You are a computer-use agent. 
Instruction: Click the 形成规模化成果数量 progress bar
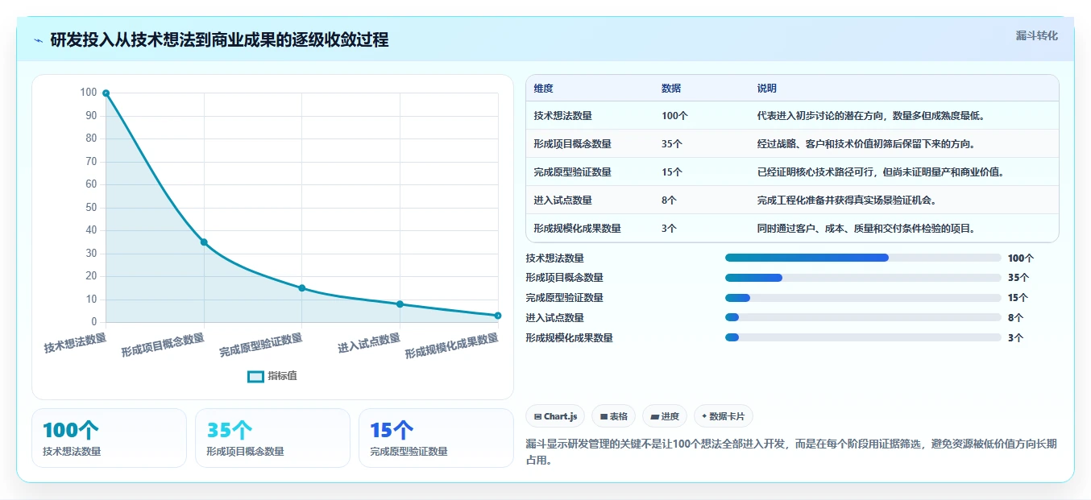coord(863,338)
